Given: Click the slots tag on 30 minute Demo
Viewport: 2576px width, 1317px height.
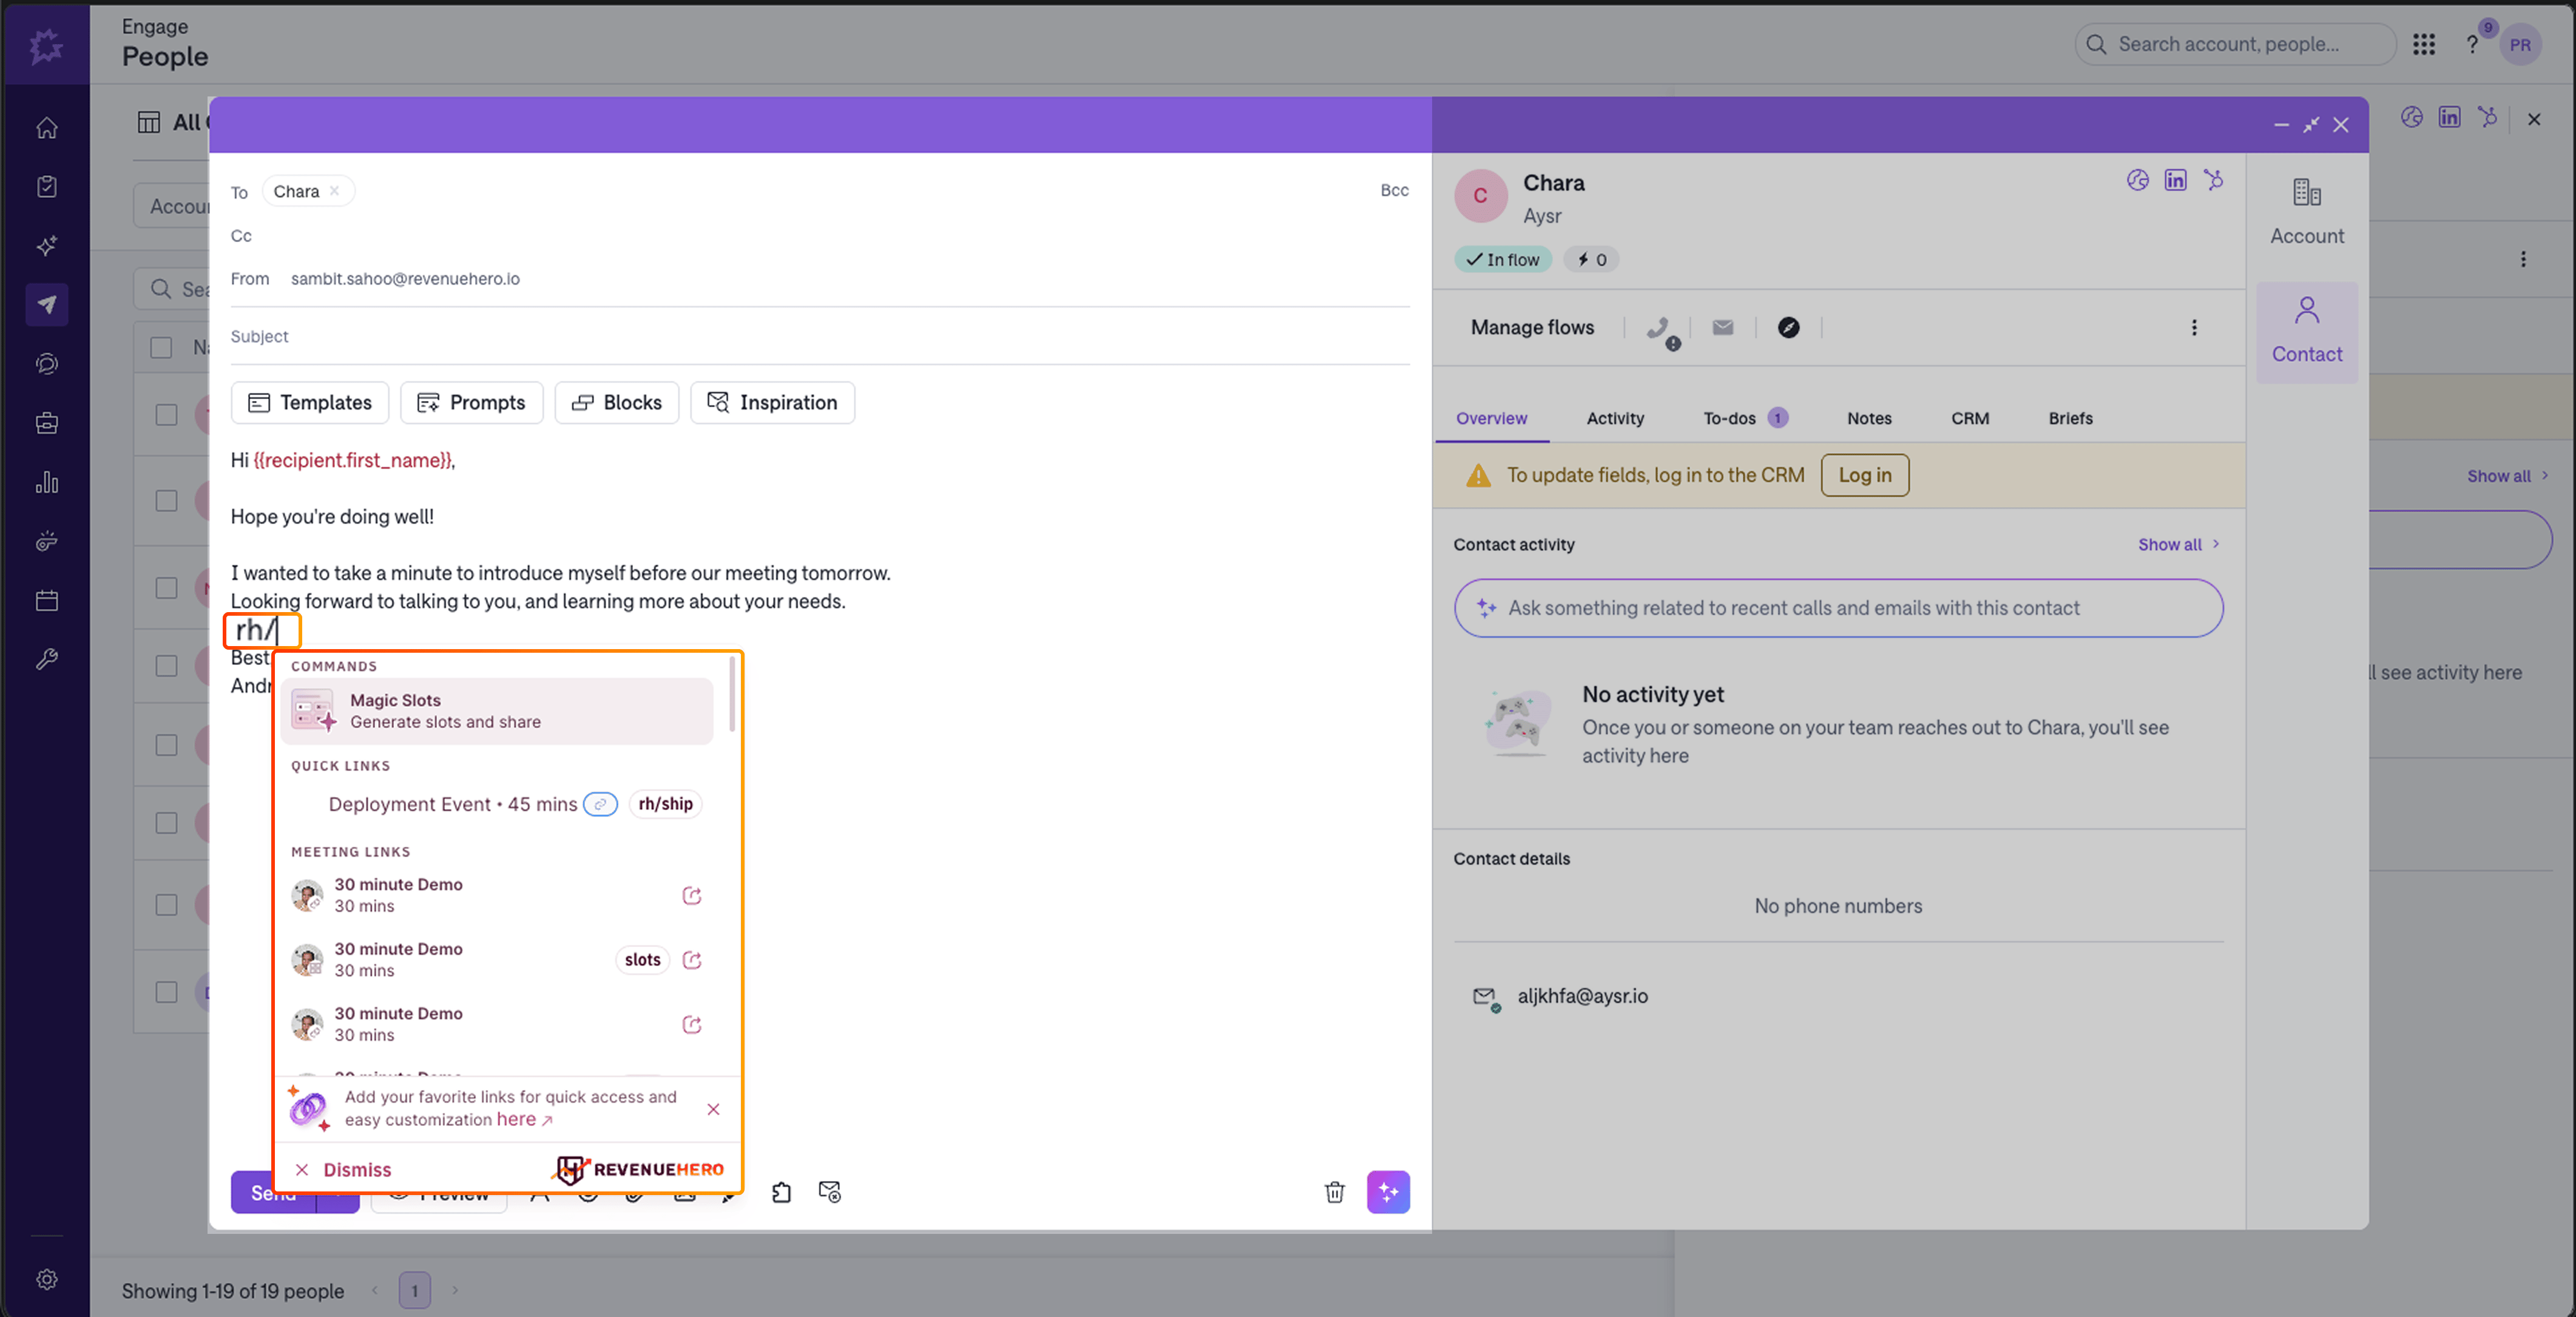Looking at the screenshot, I should pos(642,960).
